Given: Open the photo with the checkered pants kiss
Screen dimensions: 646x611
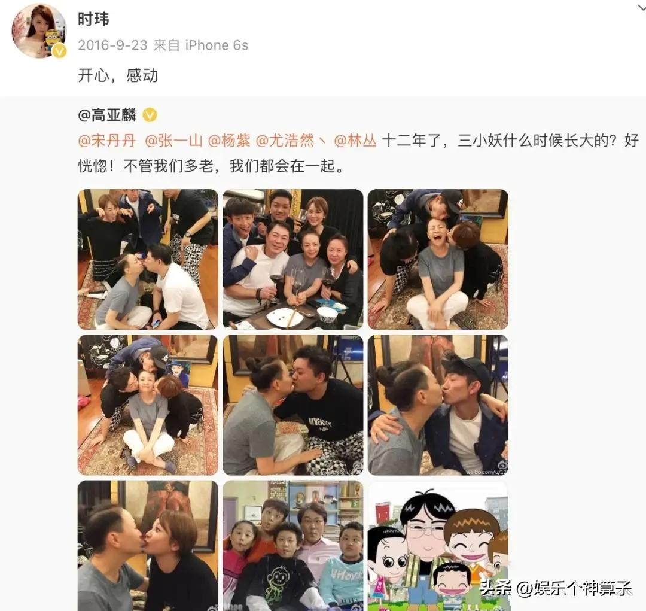Looking at the screenshot, I should (x=293, y=405).
